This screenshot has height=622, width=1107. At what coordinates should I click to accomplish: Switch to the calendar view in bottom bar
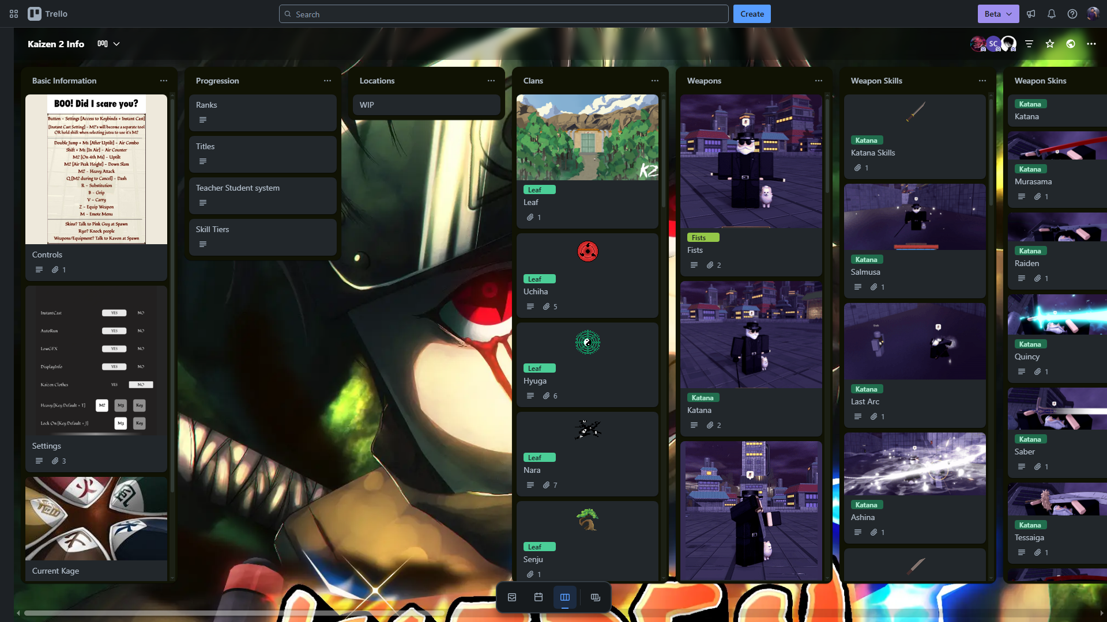(539, 597)
